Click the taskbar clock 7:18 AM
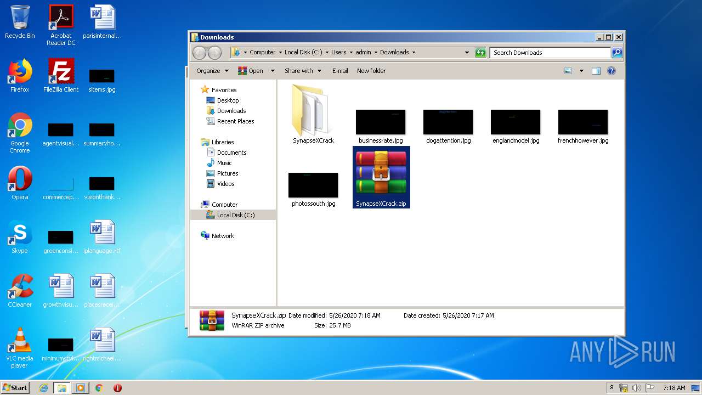The image size is (702, 395). point(673,388)
